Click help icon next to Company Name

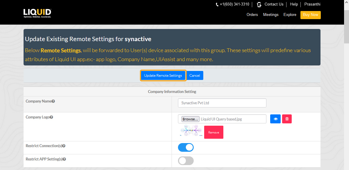click(x=53, y=101)
